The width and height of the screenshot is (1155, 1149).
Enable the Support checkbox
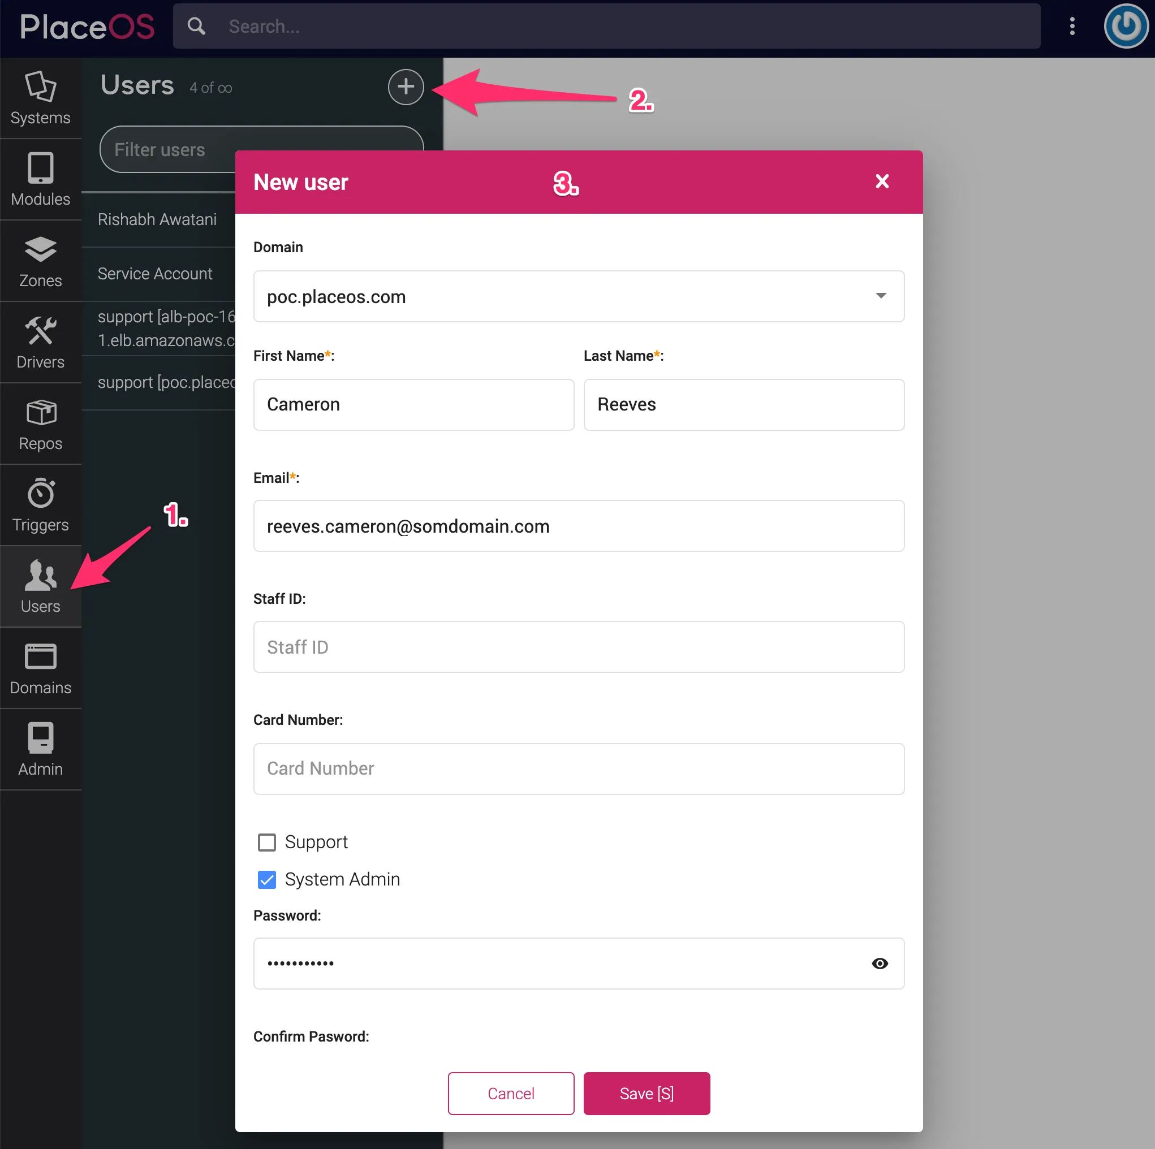pyautogui.click(x=267, y=842)
